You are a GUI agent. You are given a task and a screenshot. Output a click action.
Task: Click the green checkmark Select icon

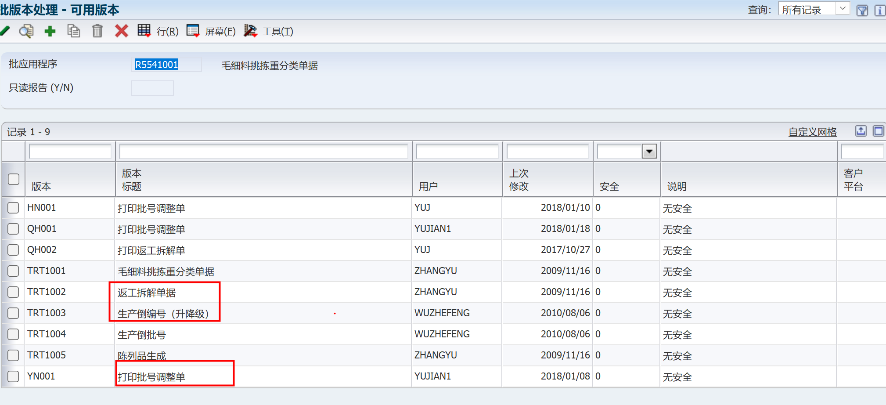4,31
